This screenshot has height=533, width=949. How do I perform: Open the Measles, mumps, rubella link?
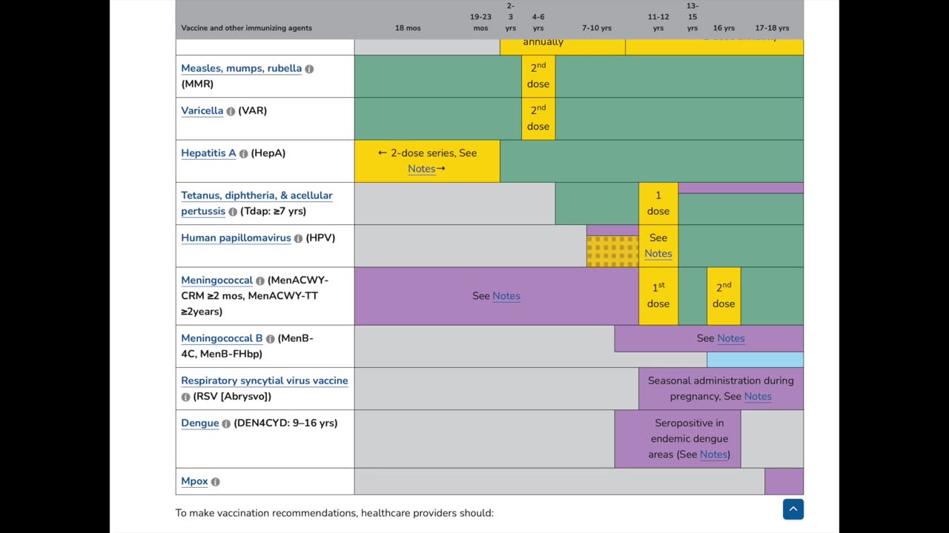[242, 68]
